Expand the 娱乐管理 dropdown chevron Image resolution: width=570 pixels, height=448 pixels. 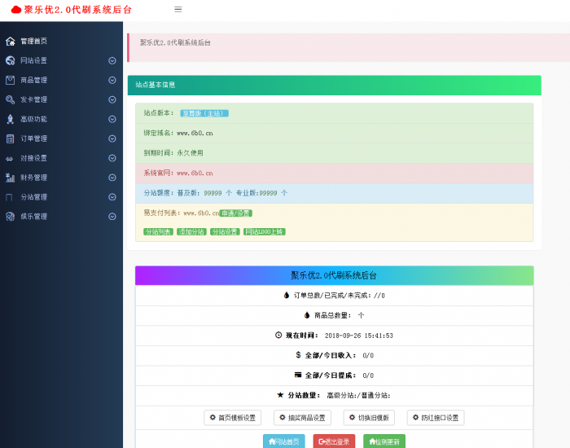(112, 217)
